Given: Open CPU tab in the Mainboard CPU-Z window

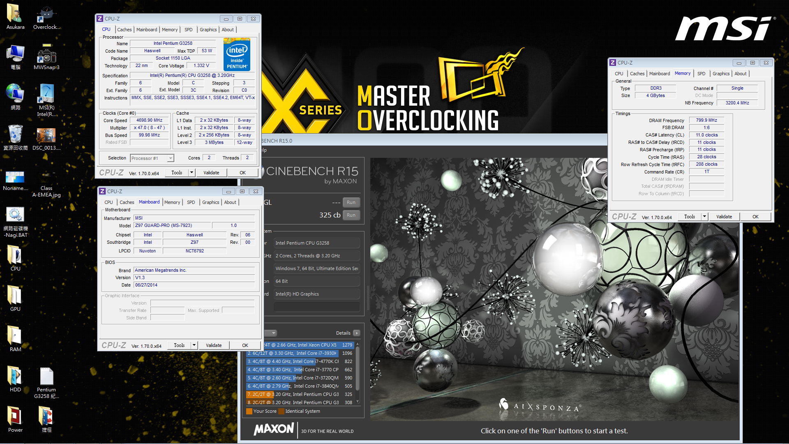Looking at the screenshot, I should click(x=108, y=202).
